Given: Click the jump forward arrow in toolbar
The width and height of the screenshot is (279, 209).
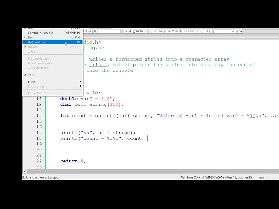Looking at the screenshot, I should click(x=130, y=31).
